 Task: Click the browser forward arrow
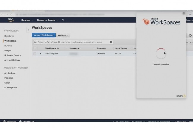click(x=7, y=14)
